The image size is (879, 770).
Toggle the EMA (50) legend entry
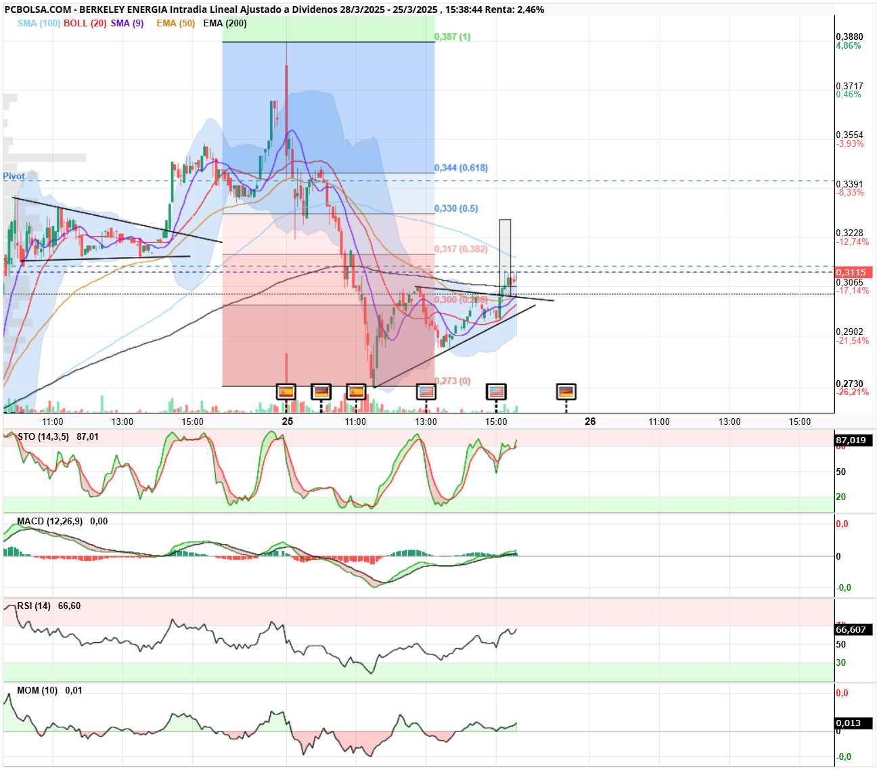coord(176,23)
